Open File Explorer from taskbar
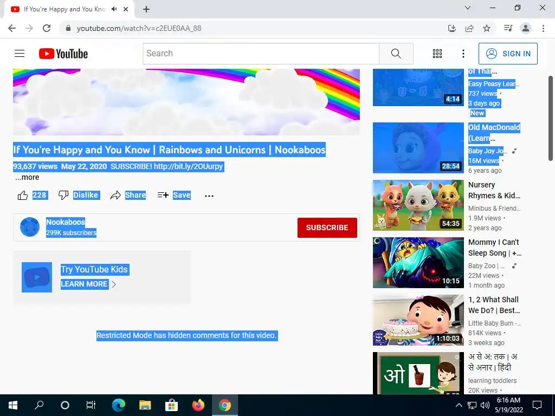Image resolution: width=555 pixels, height=416 pixels. [145, 405]
